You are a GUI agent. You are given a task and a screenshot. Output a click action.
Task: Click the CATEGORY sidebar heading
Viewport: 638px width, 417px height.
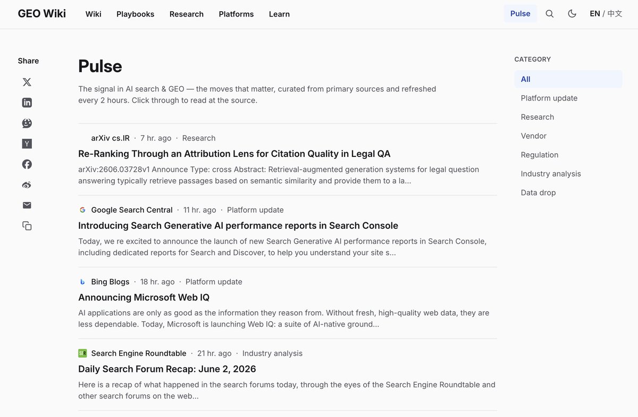pos(533,59)
